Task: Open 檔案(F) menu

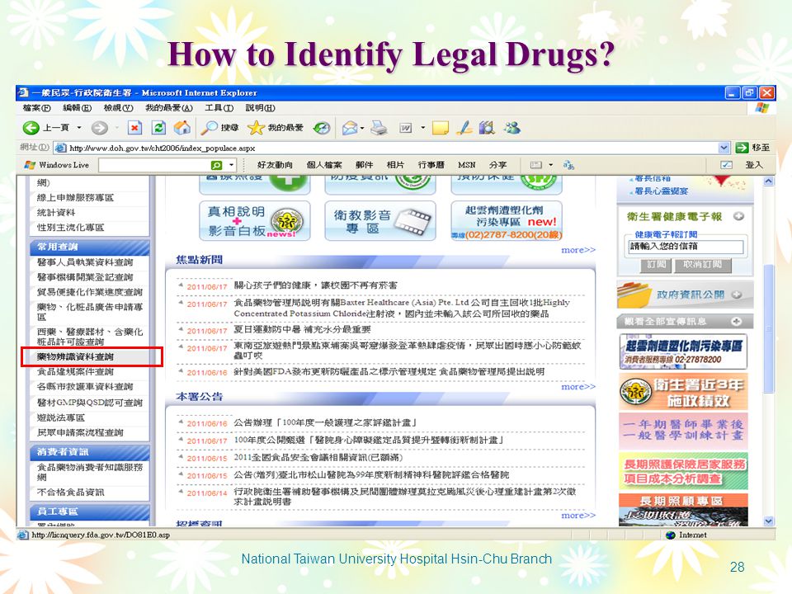Action: coord(37,108)
